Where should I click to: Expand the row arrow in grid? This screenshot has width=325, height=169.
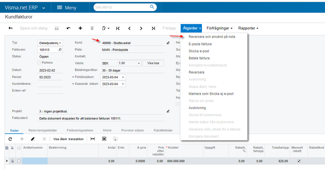click(x=7, y=161)
